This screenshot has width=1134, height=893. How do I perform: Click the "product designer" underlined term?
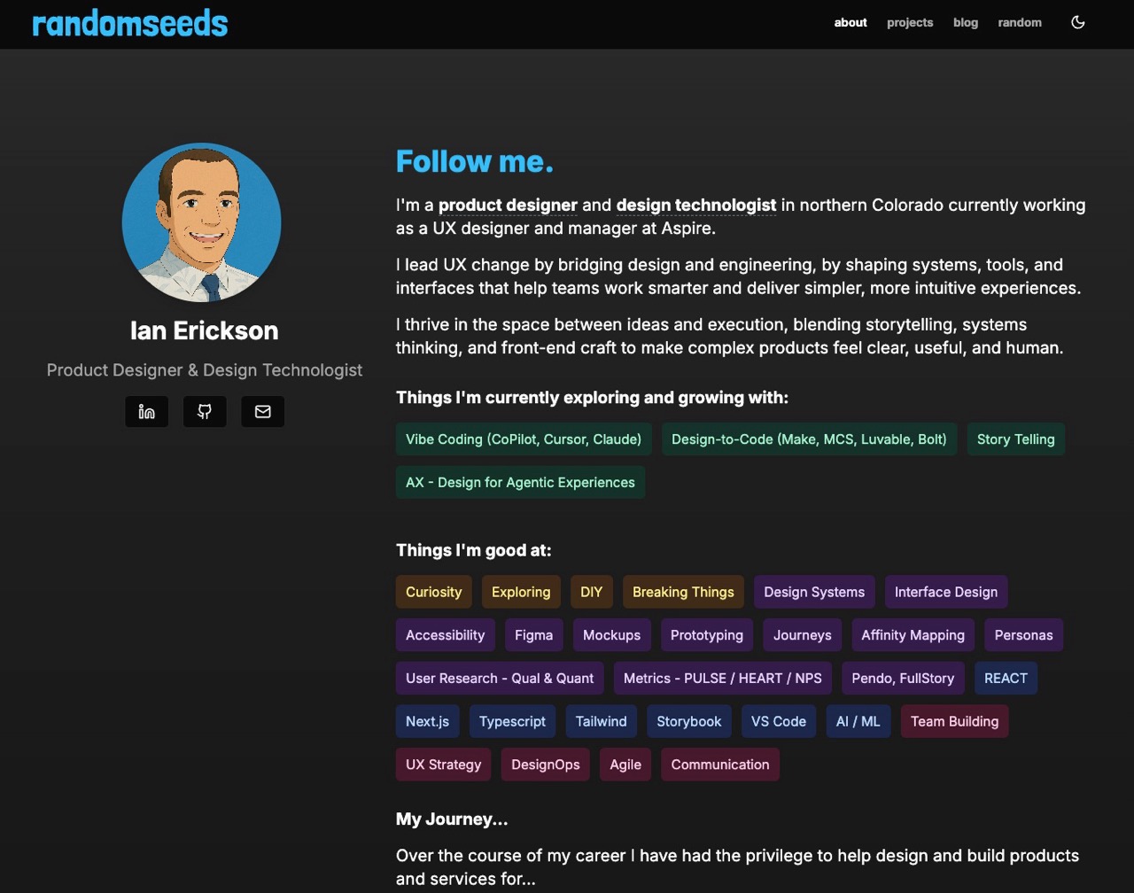click(x=508, y=206)
